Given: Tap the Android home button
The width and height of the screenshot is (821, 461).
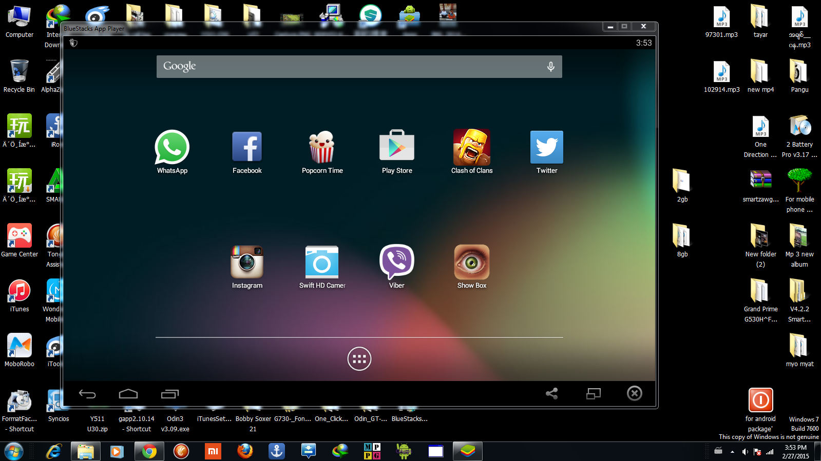Looking at the screenshot, I should (x=128, y=394).
